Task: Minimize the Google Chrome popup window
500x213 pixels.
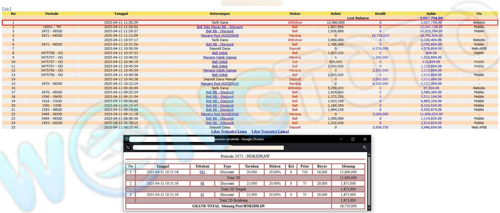Action: (341, 139)
